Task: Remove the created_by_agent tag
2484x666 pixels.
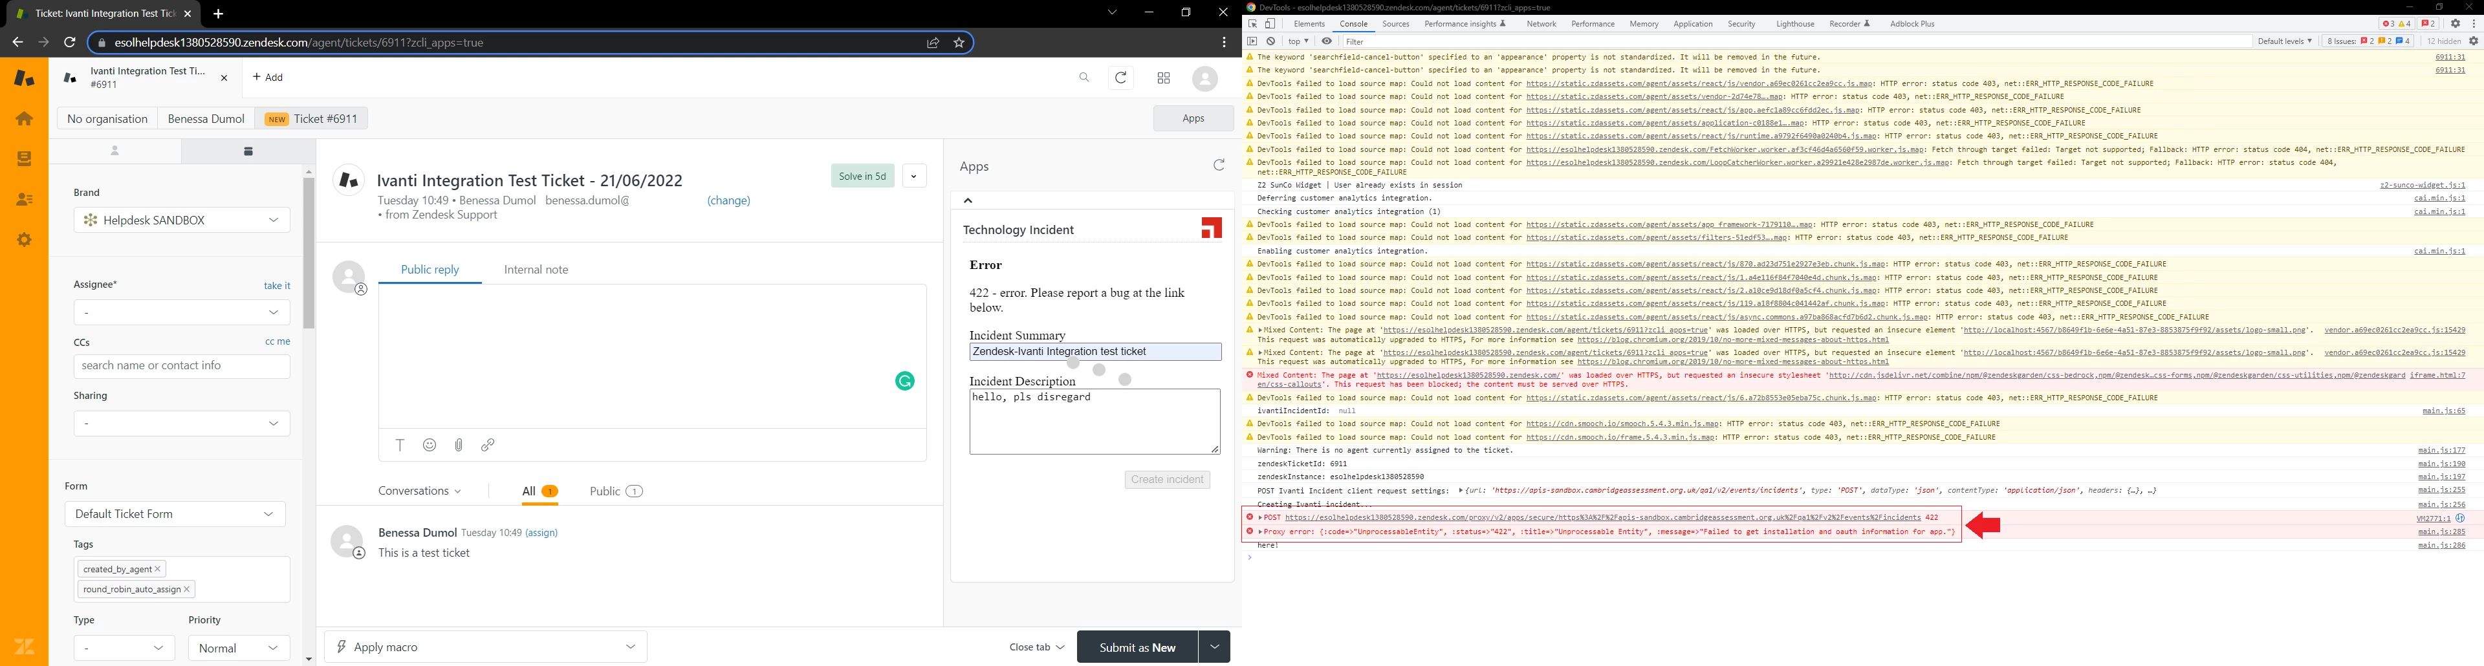Action: coord(157,568)
